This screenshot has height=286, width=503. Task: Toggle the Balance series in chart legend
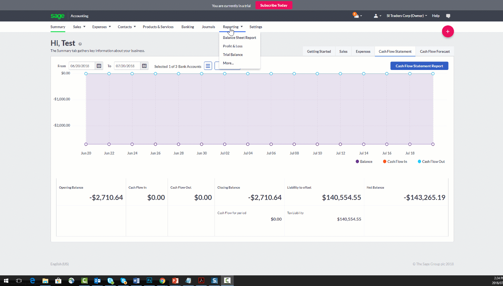pyautogui.click(x=364, y=162)
